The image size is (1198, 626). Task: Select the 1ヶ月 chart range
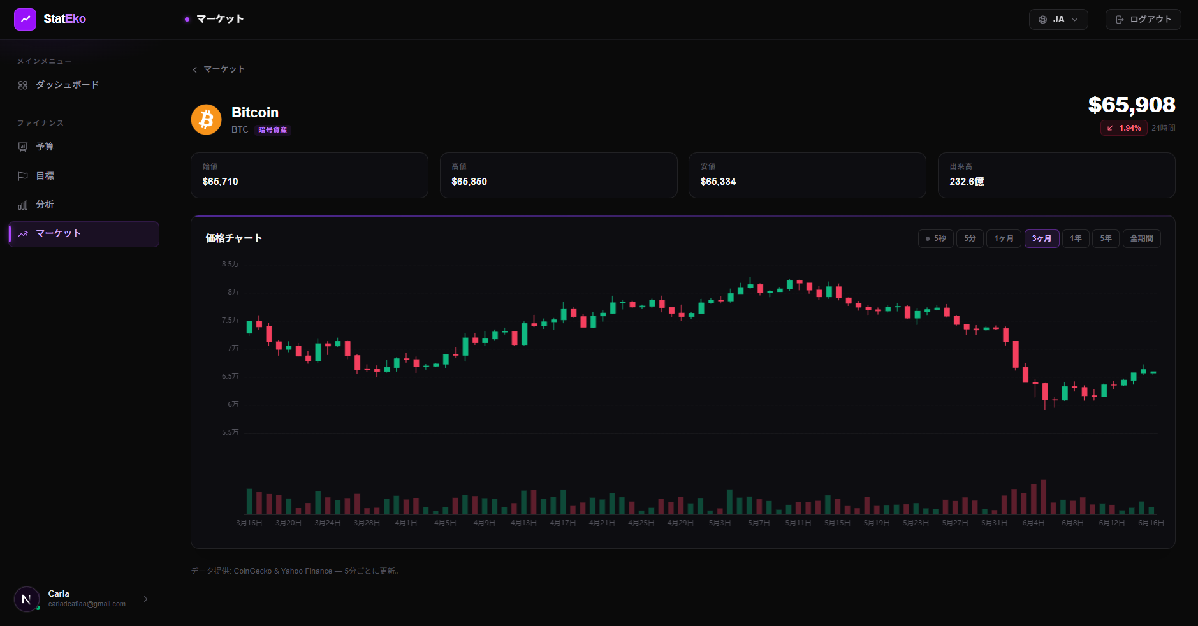(x=1004, y=238)
